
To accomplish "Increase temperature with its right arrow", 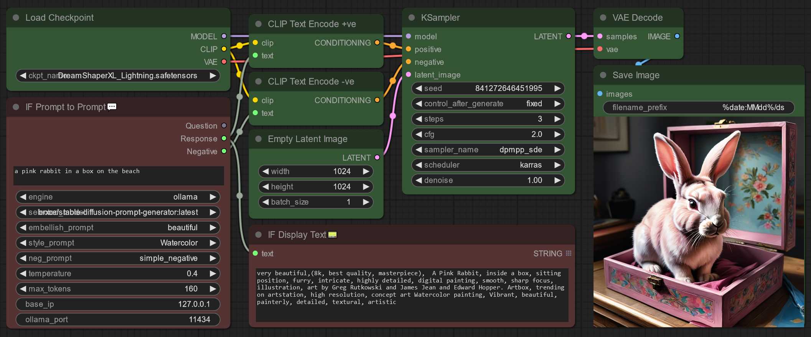I will [213, 274].
